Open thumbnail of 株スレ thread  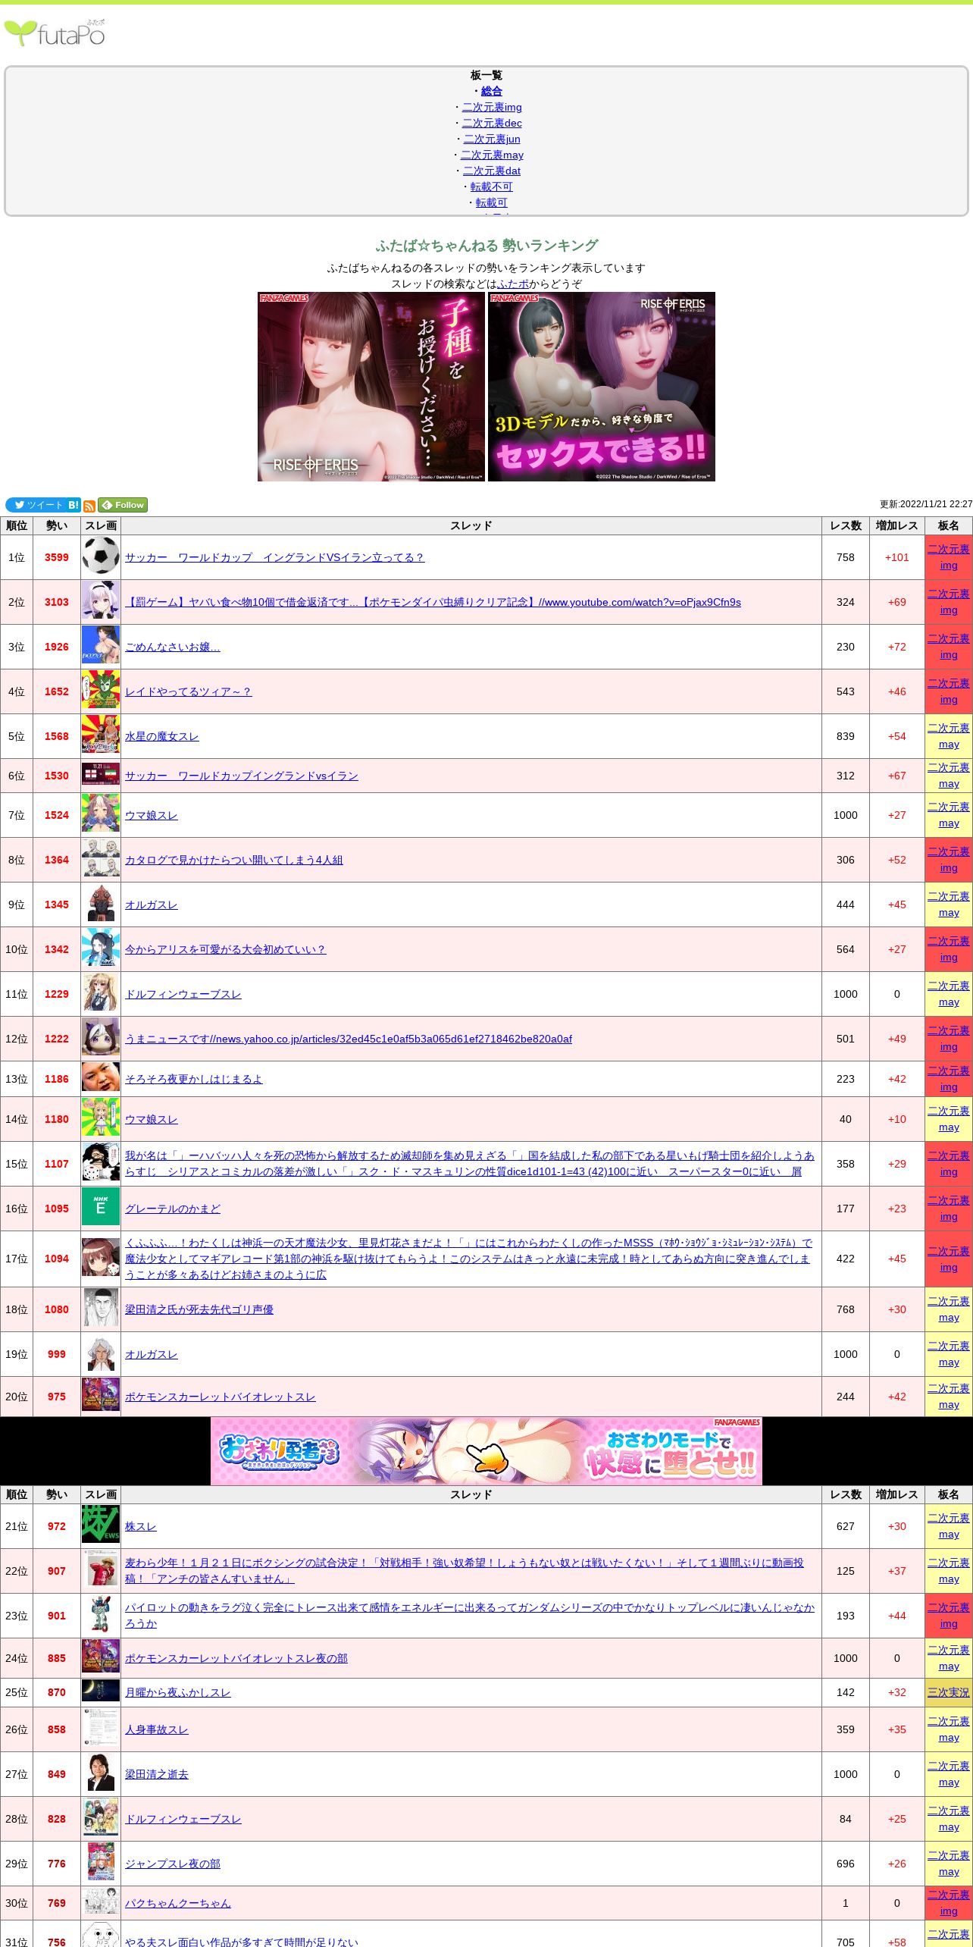click(x=101, y=1525)
